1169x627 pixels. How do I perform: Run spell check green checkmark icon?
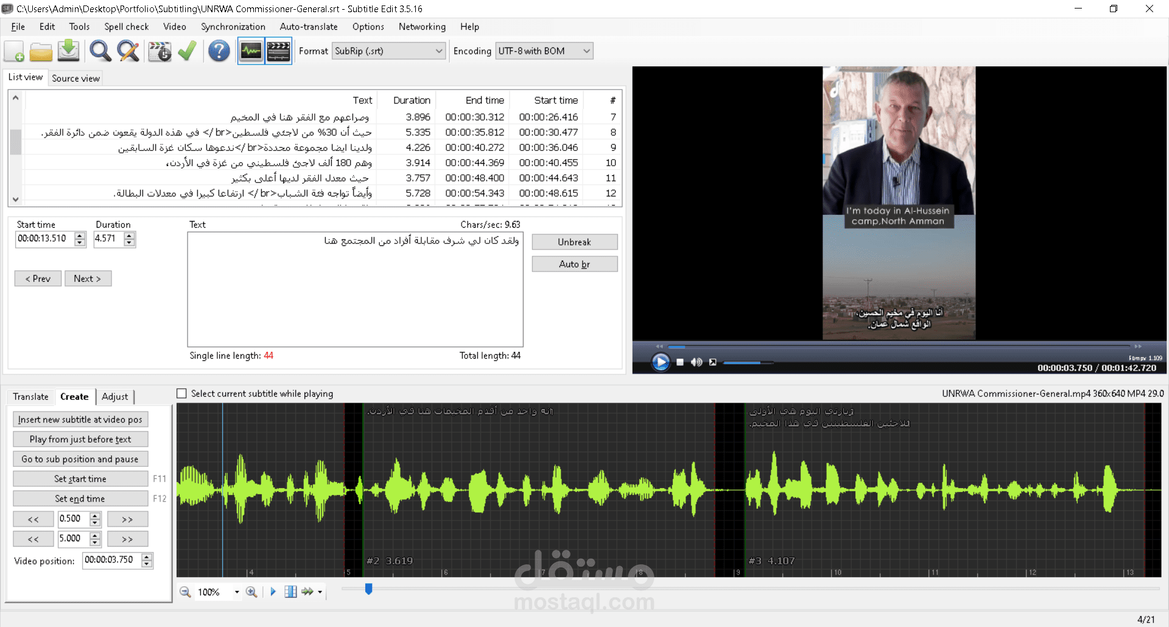coord(187,51)
